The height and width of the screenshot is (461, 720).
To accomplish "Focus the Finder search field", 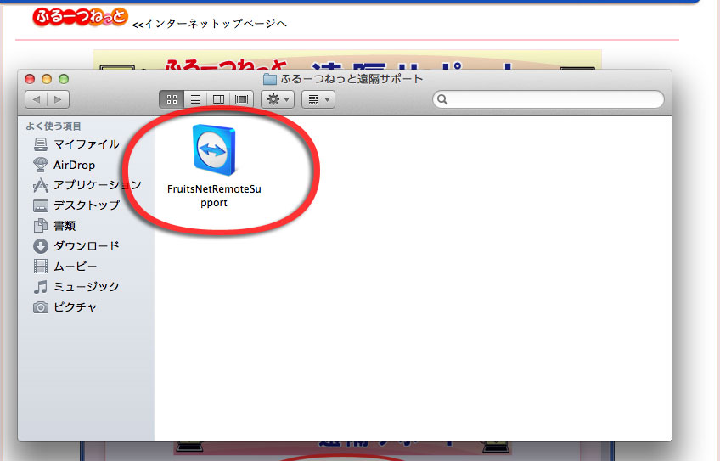I will pos(548,99).
